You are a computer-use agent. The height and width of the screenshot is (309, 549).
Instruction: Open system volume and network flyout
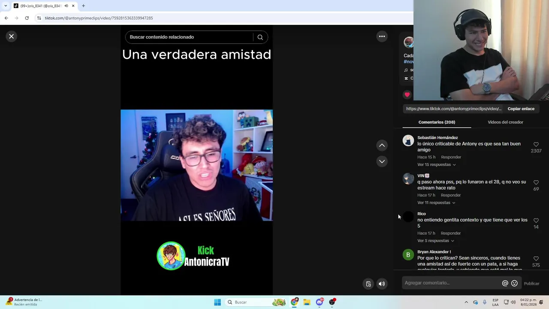(510, 302)
